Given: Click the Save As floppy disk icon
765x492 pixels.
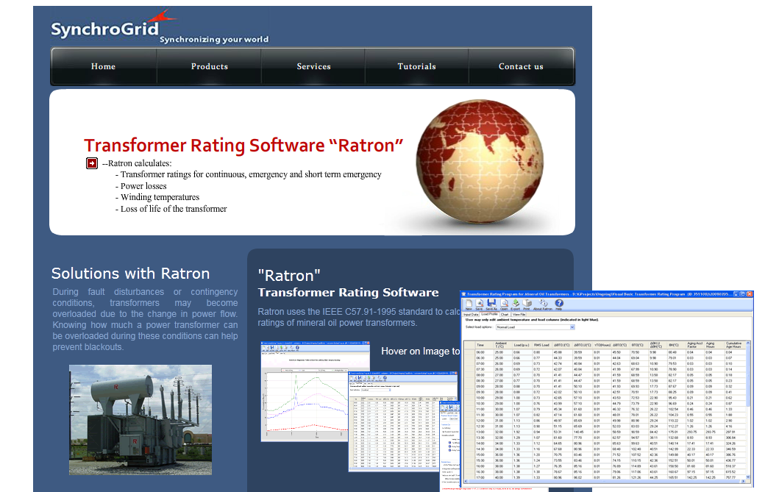Looking at the screenshot, I should click(492, 303).
